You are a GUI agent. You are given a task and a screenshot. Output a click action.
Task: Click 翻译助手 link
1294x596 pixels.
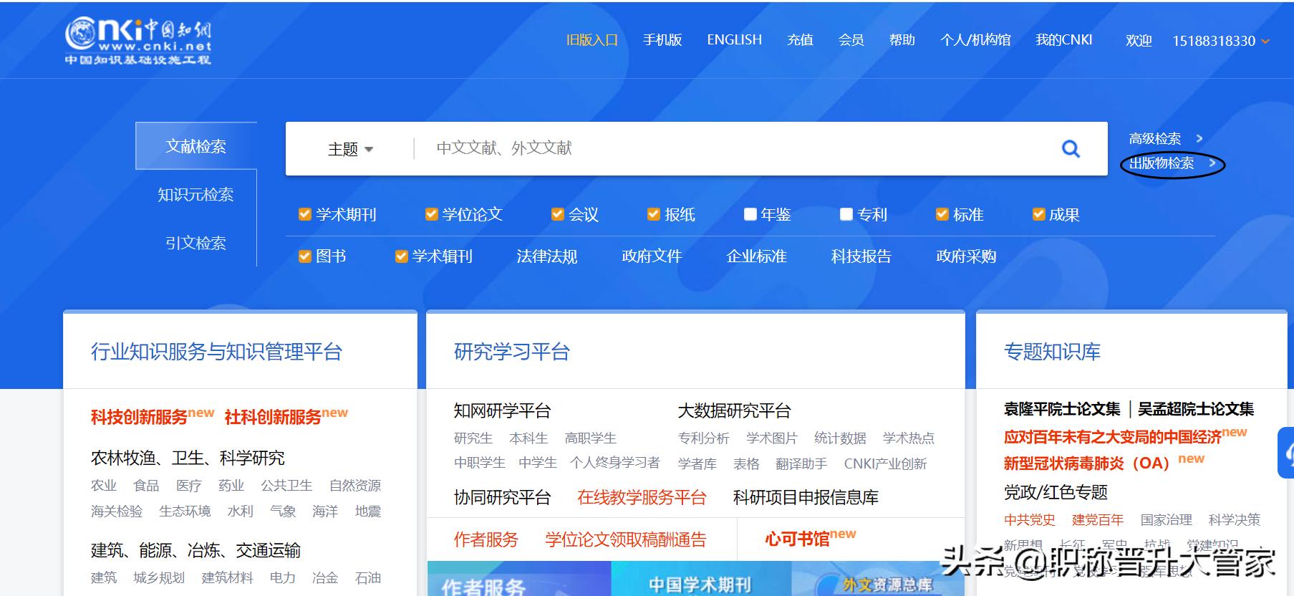click(801, 464)
